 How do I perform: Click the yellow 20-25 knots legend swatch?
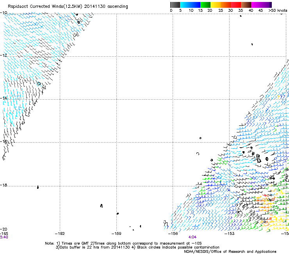(x=216, y=5)
